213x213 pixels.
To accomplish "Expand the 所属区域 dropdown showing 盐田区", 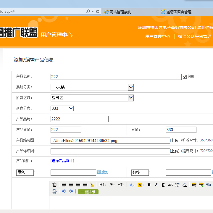I will pyautogui.click(x=131, y=98).
